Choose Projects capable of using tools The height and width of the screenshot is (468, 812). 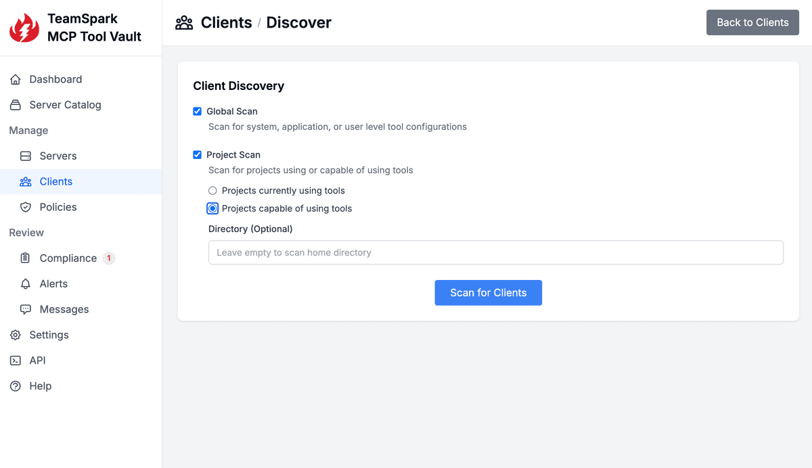click(212, 208)
